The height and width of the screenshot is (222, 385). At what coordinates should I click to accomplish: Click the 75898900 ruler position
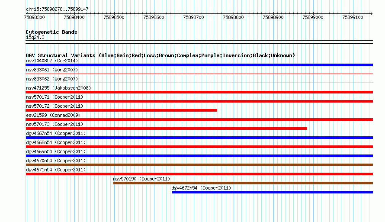(273, 17)
